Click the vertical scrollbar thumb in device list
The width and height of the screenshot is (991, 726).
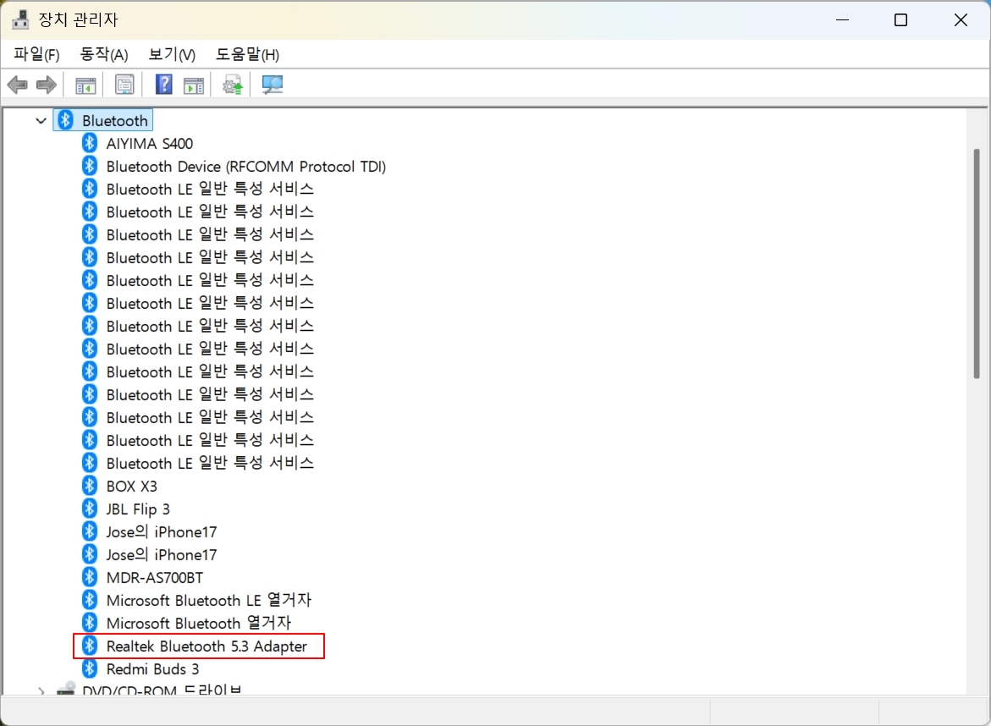(977, 263)
